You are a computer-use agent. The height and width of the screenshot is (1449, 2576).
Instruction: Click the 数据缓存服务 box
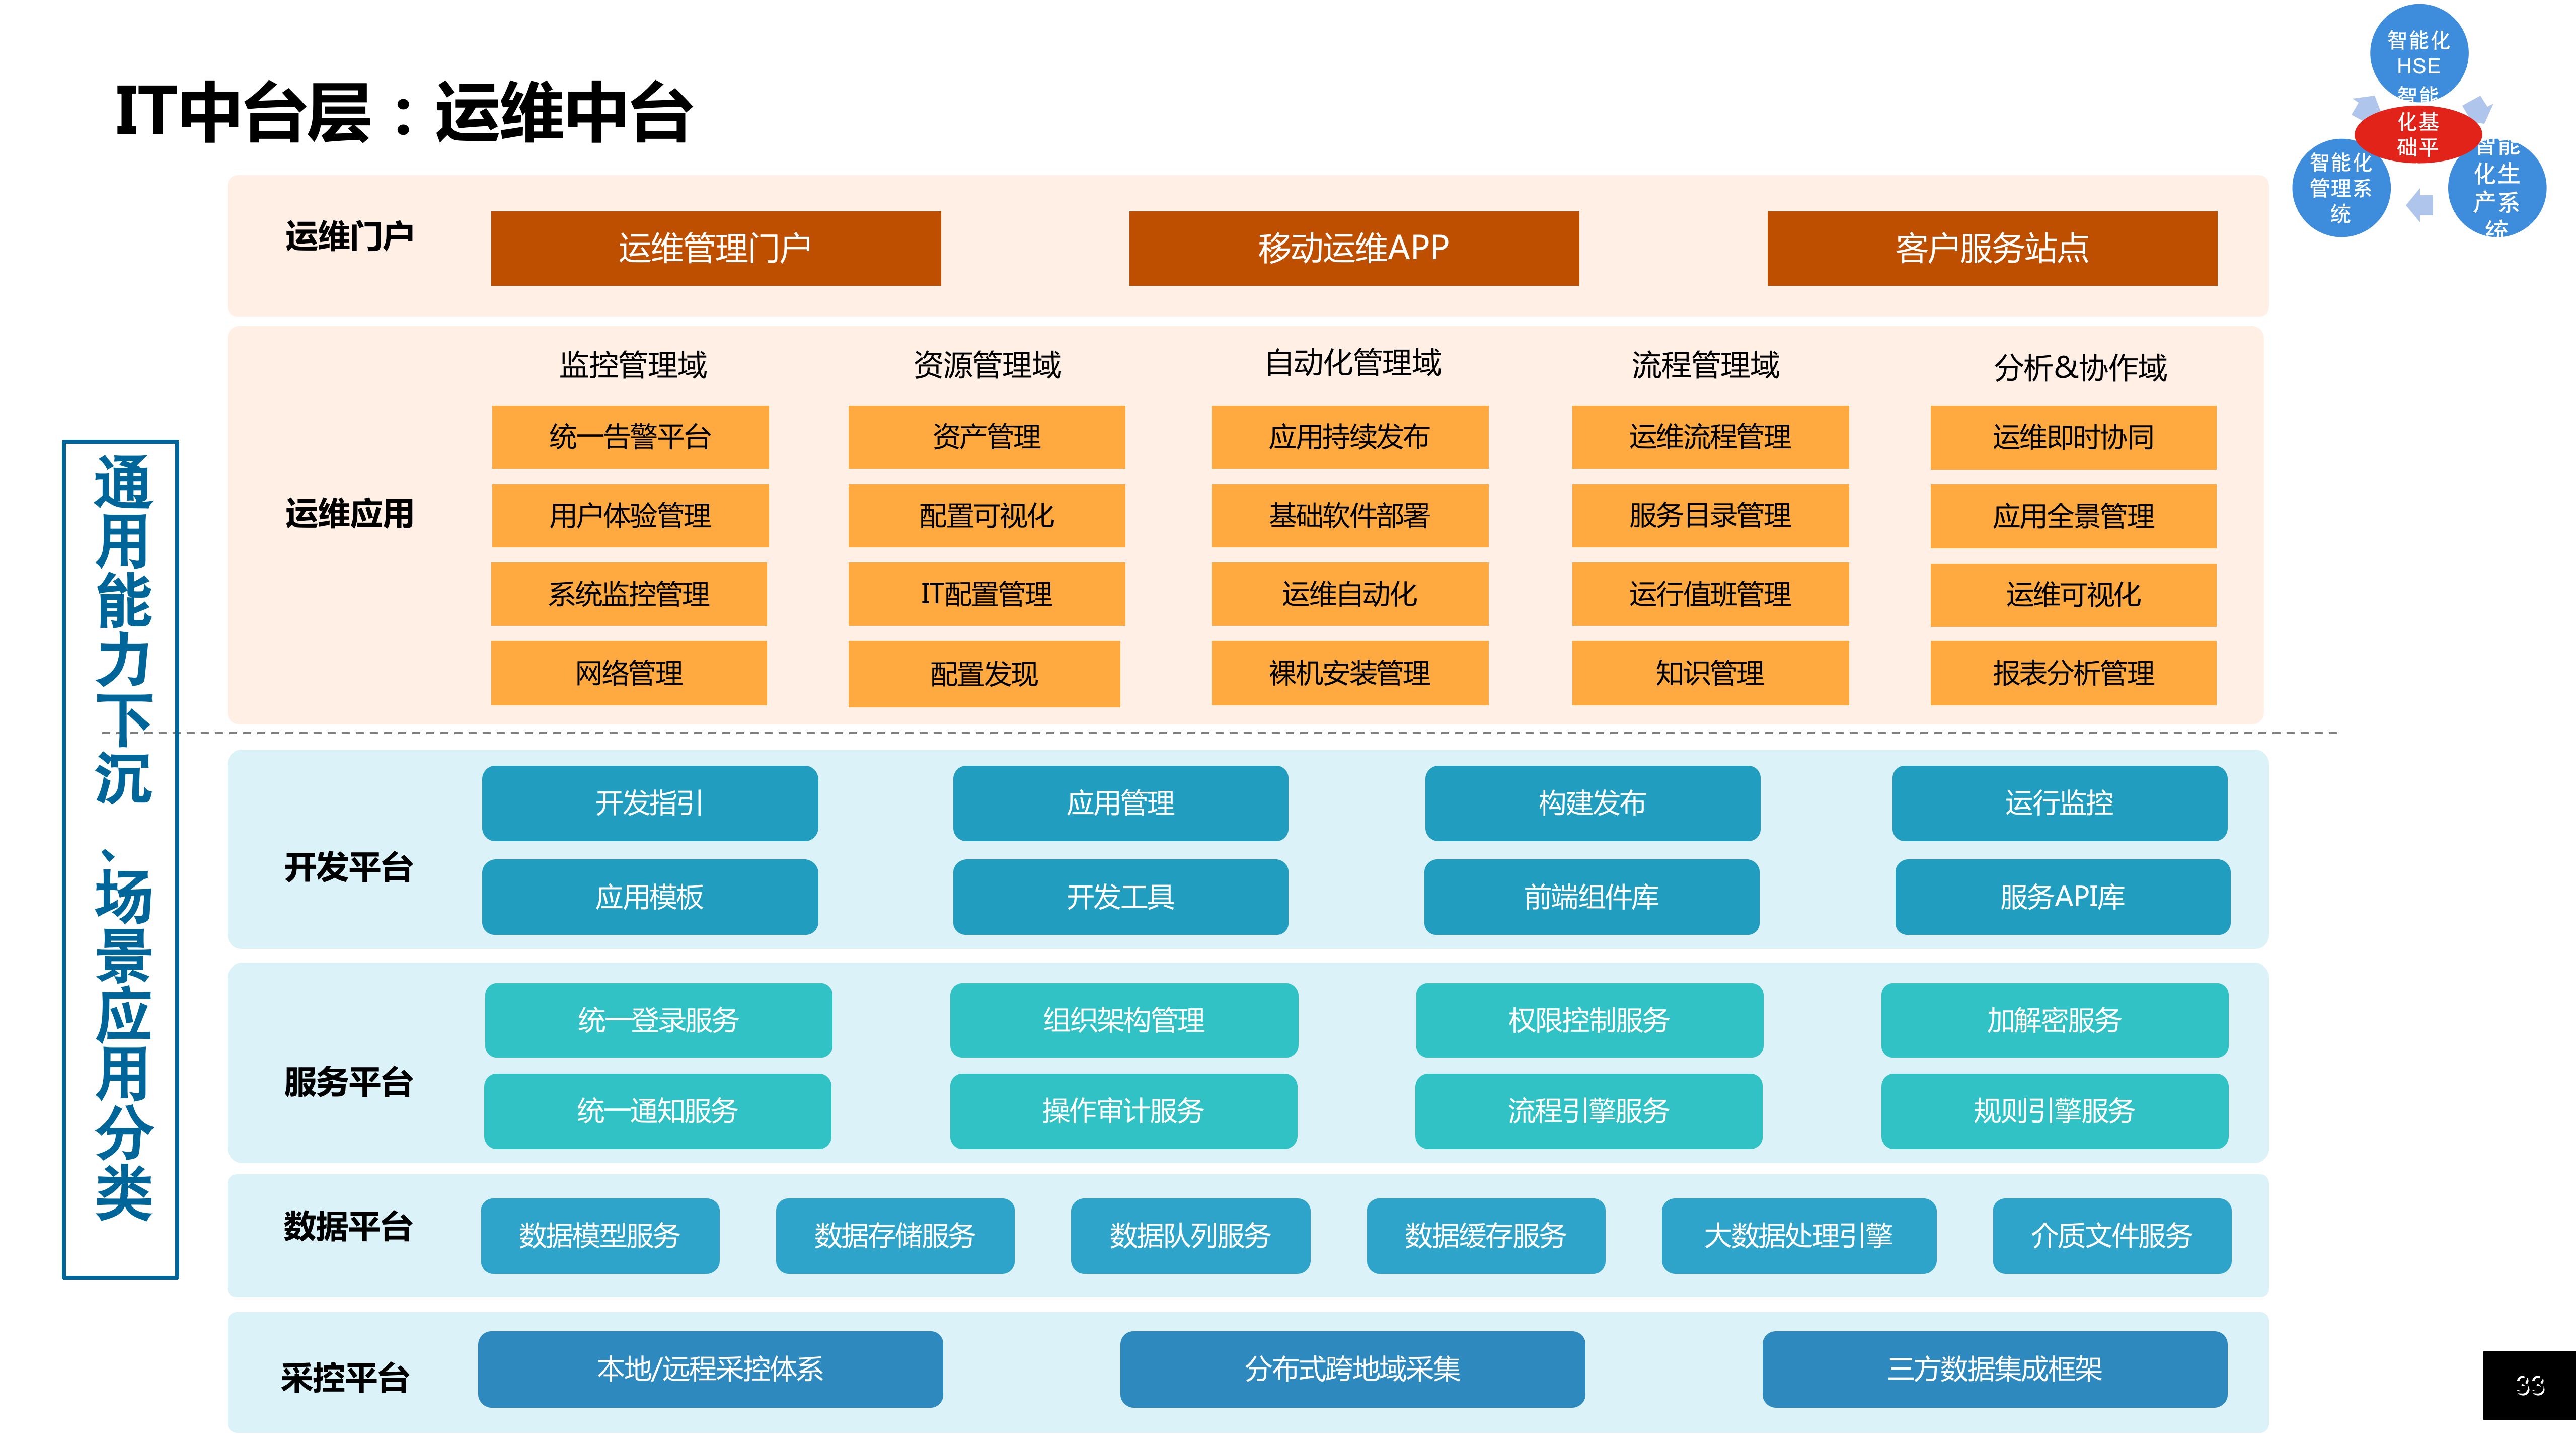click(x=1486, y=1236)
